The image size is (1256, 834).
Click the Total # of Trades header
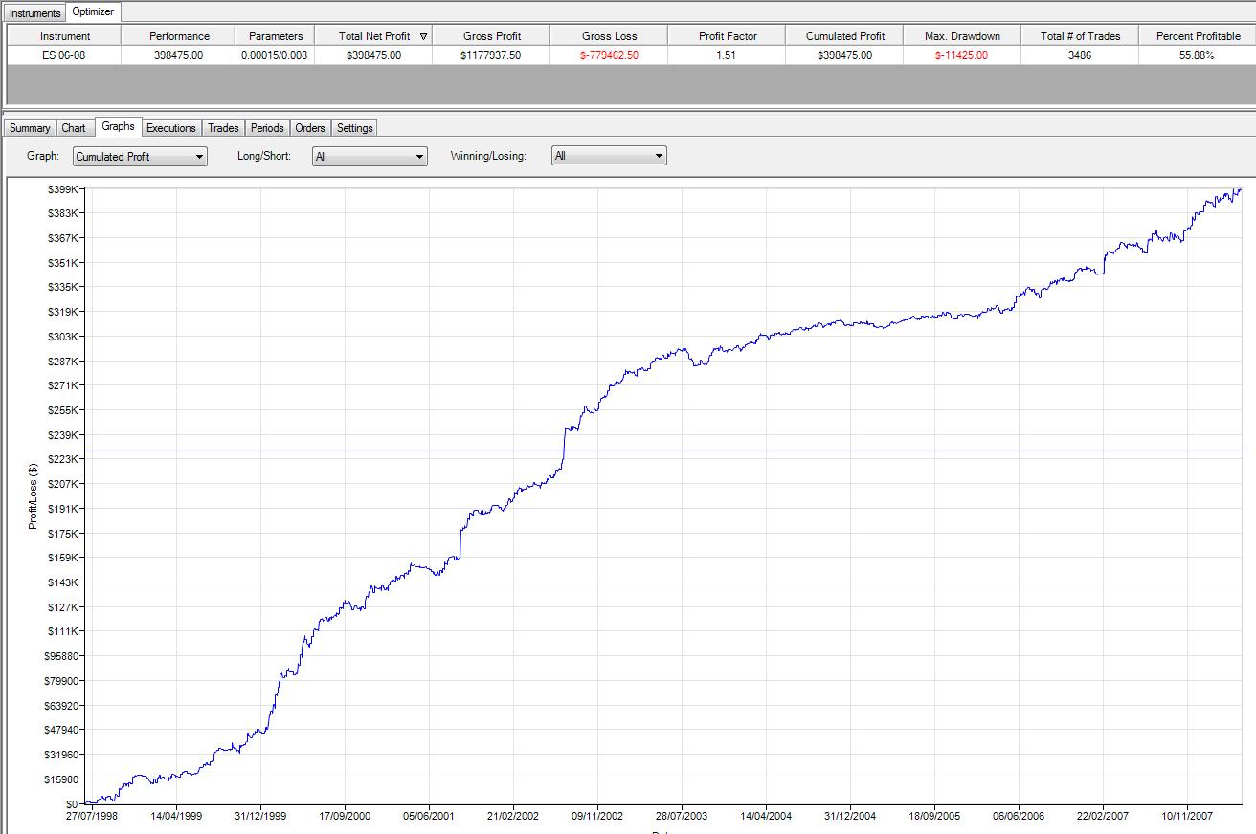[x=1080, y=36]
